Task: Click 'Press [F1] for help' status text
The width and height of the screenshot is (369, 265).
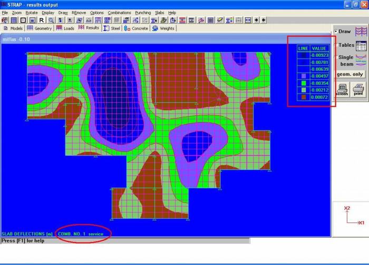Action: point(23,241)
